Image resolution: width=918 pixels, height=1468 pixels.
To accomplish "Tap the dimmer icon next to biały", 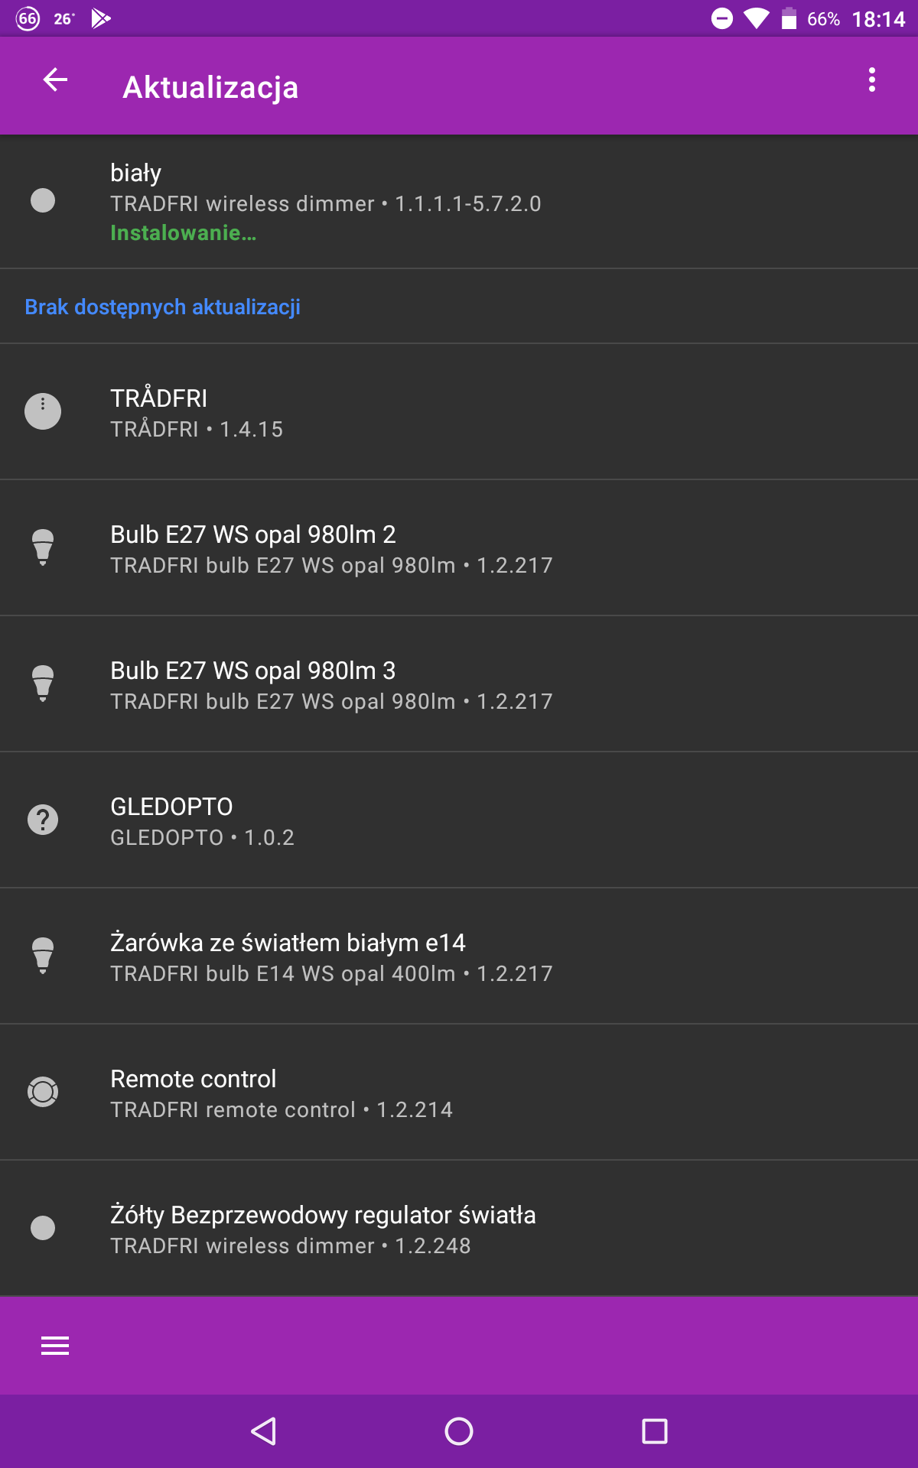I will pos(43,200).
